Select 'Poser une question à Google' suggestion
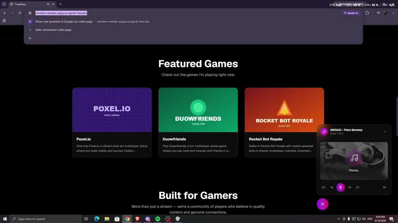The height and width of the screenshot is (223, 398). 193,22
